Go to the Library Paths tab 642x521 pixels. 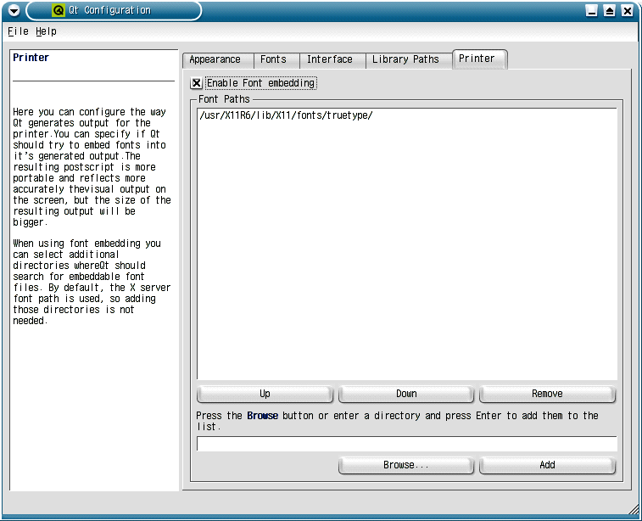pos(405,59)
